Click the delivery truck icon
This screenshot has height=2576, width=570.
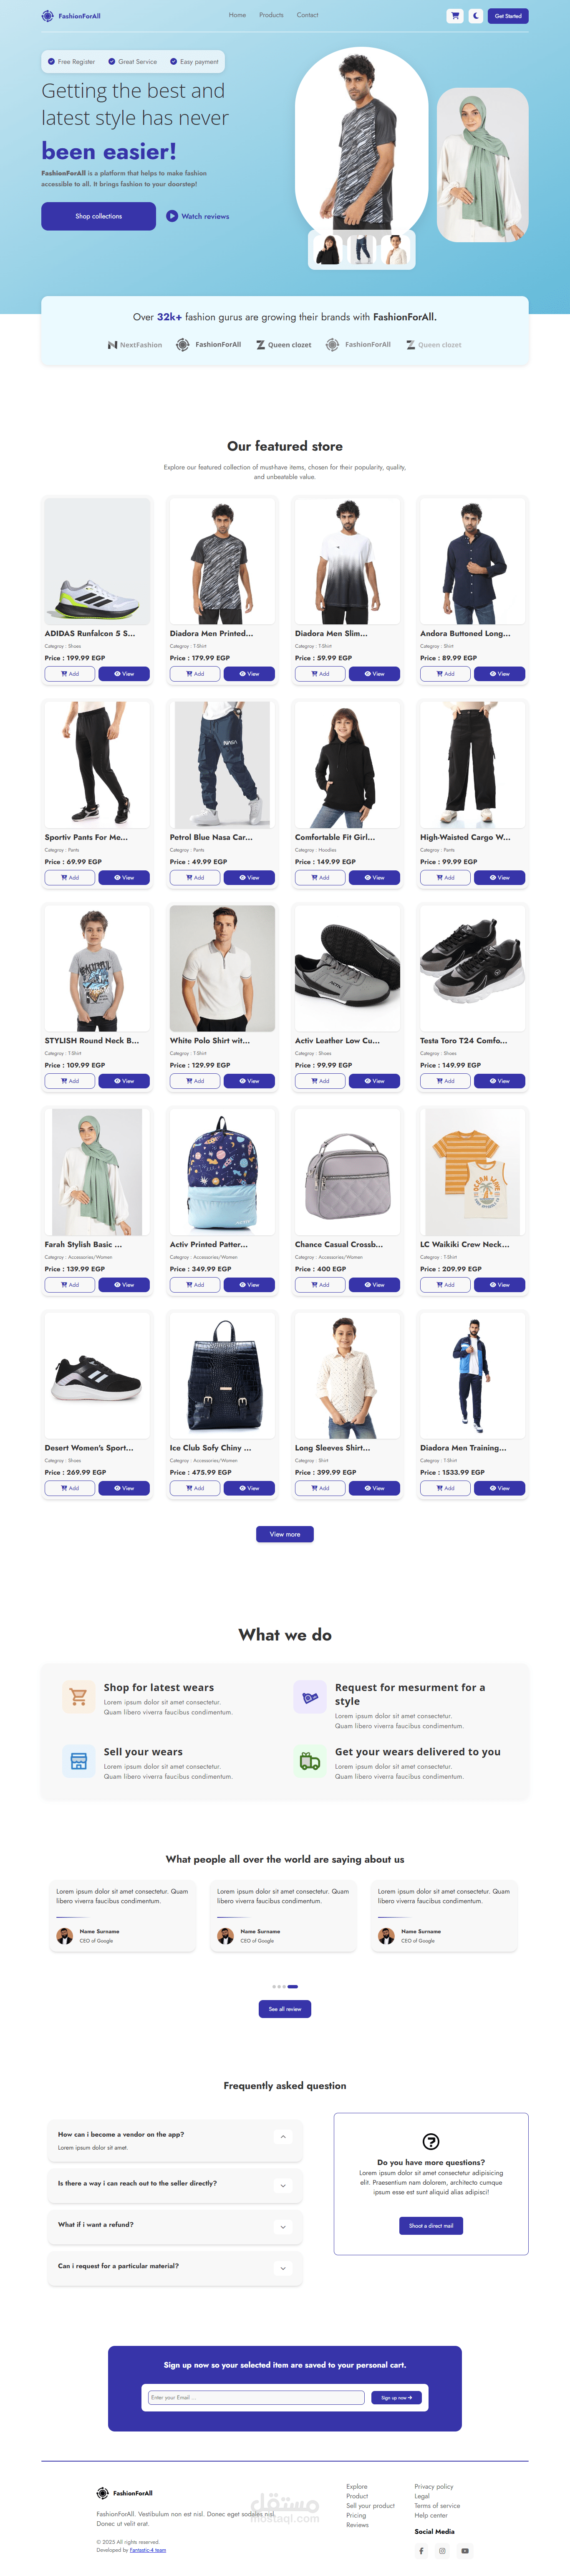[x=310, y=1761]
